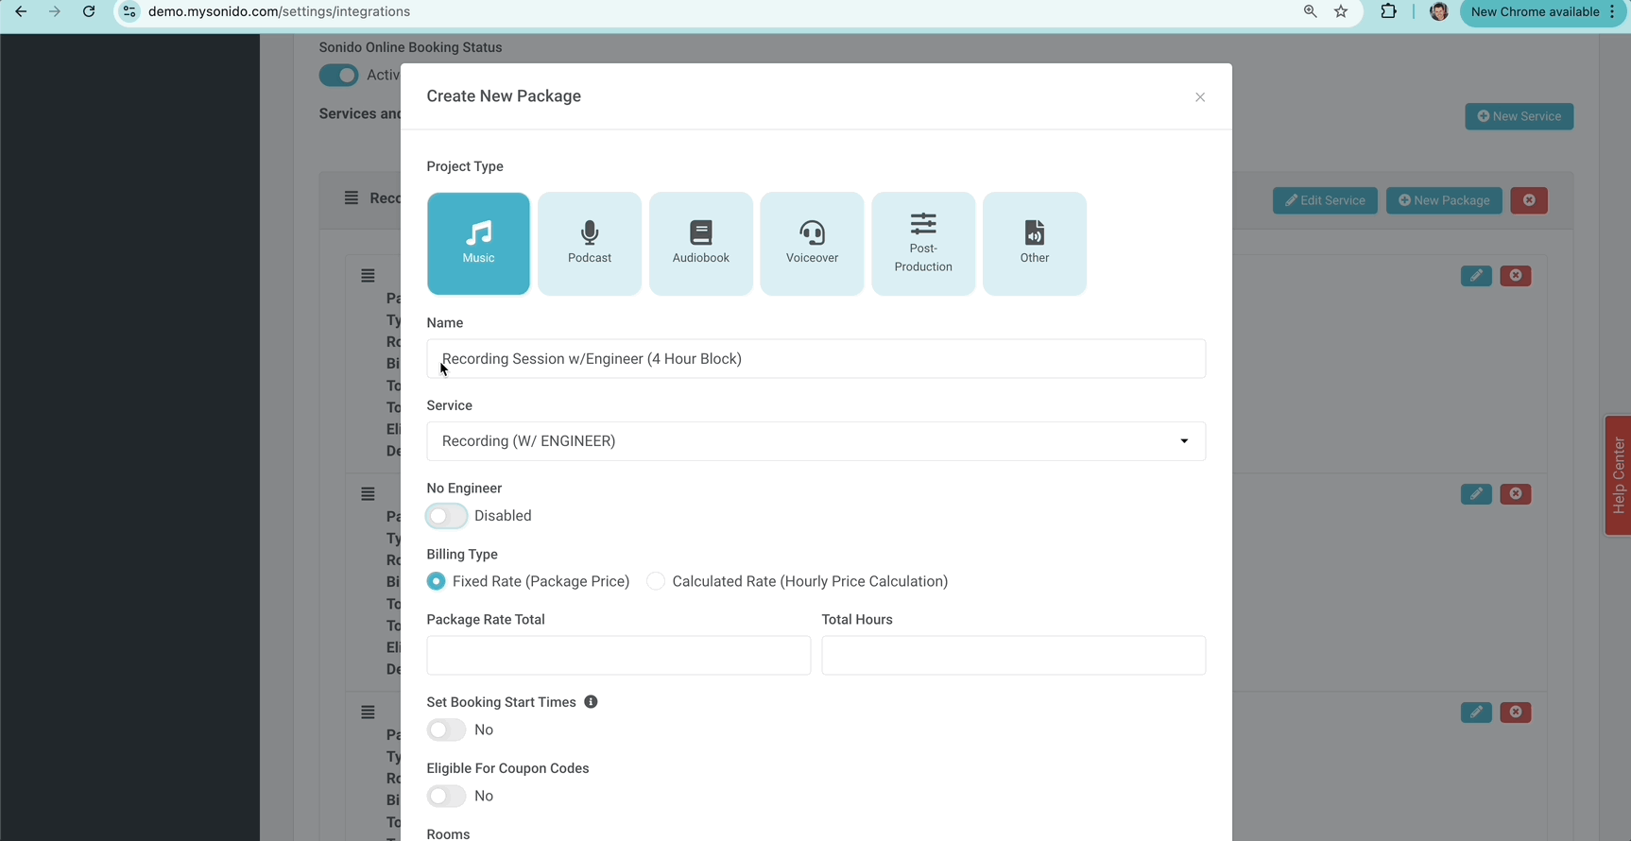Bookmark the page with the star icon
1631x841 pixels.
pyautogui.click(x=1341, y=12)
